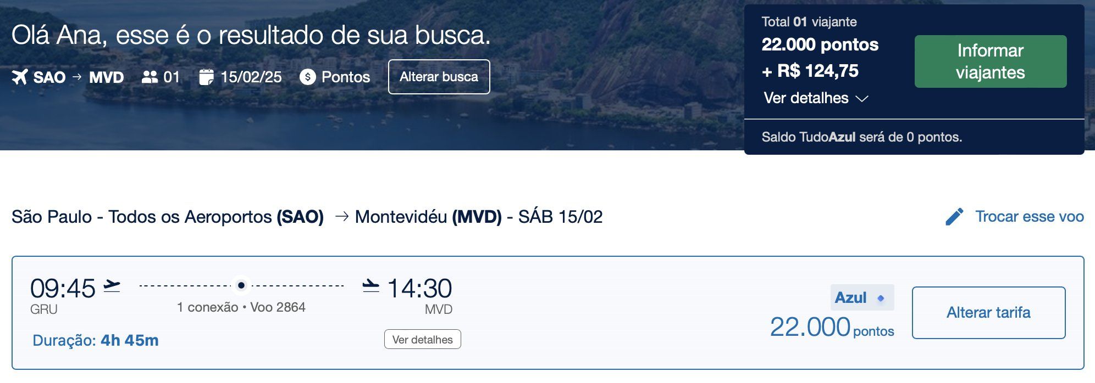The height and width of the screenshot is (383, 1095).
Task: Open Ver detalhes for the flight card
Action: (423, 339)
